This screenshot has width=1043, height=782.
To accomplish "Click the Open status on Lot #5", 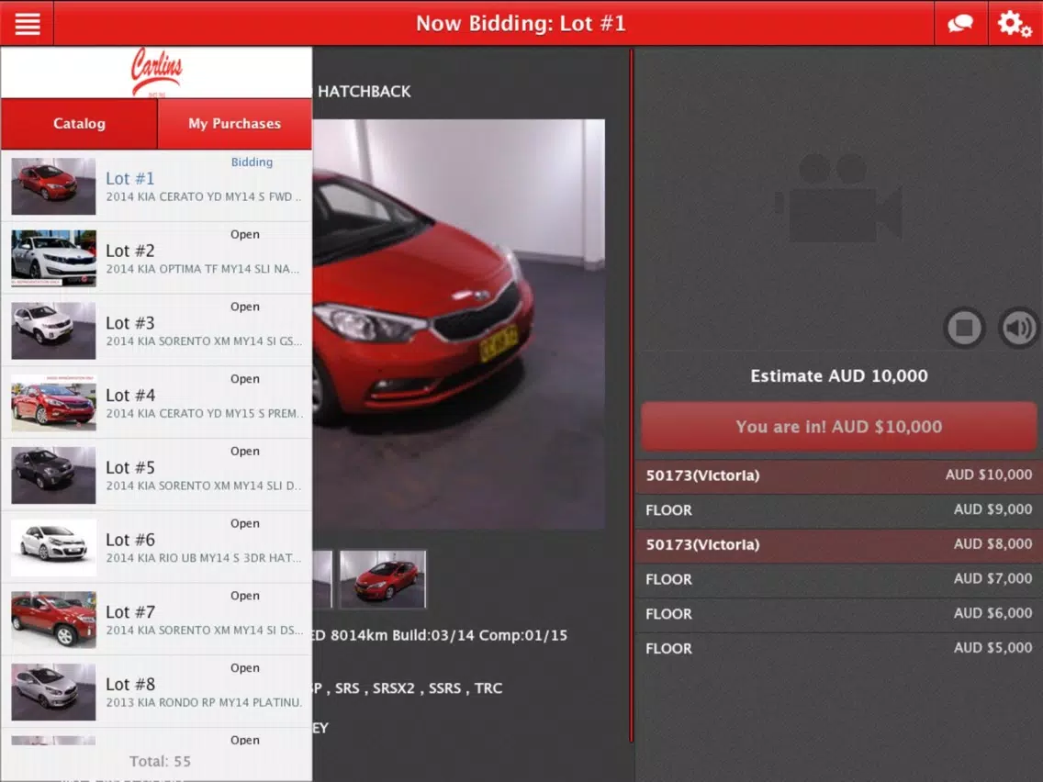I will pos(245,452).
